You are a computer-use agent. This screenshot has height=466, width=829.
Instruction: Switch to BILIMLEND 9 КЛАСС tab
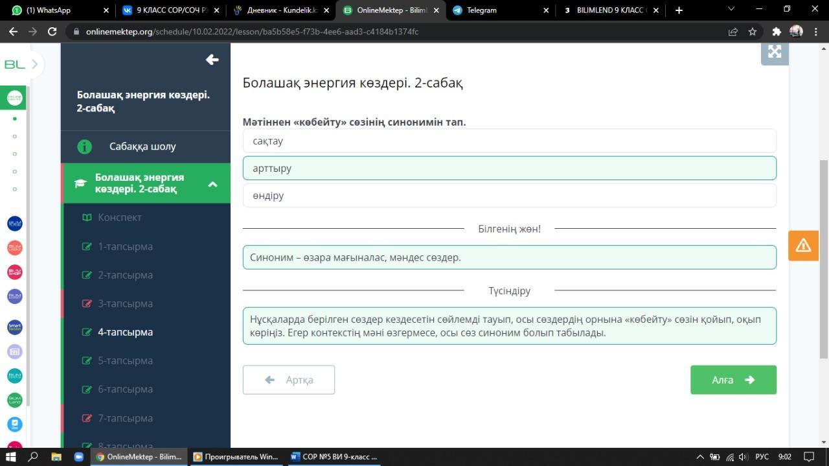click(x=611, y=10)
